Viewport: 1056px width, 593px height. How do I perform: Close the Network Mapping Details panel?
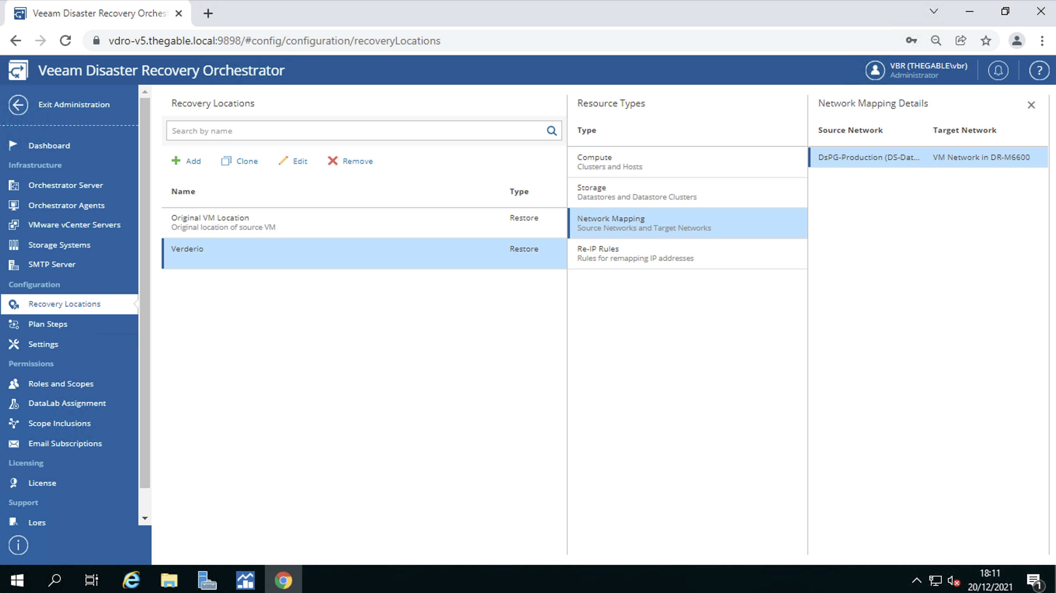pyautogui.click(x=1031, y=105)
